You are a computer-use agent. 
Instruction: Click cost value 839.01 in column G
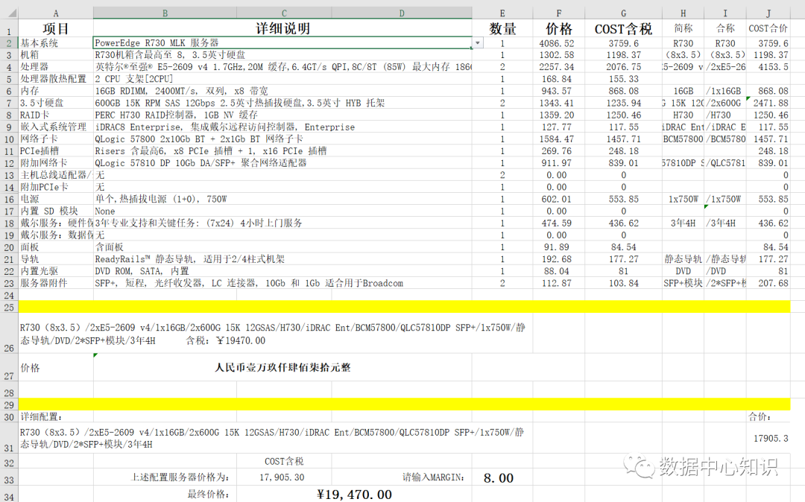click(623, 163)
